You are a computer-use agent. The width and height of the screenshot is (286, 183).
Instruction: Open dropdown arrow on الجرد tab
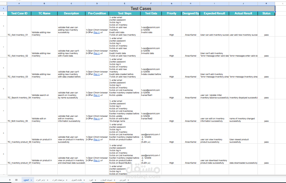(95, 180)
